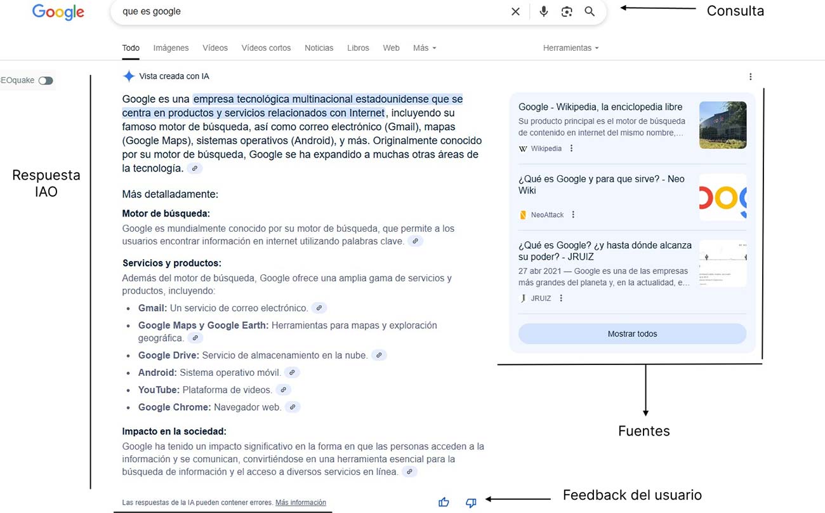Open the Herramientas dropdown

click(570, 48)
